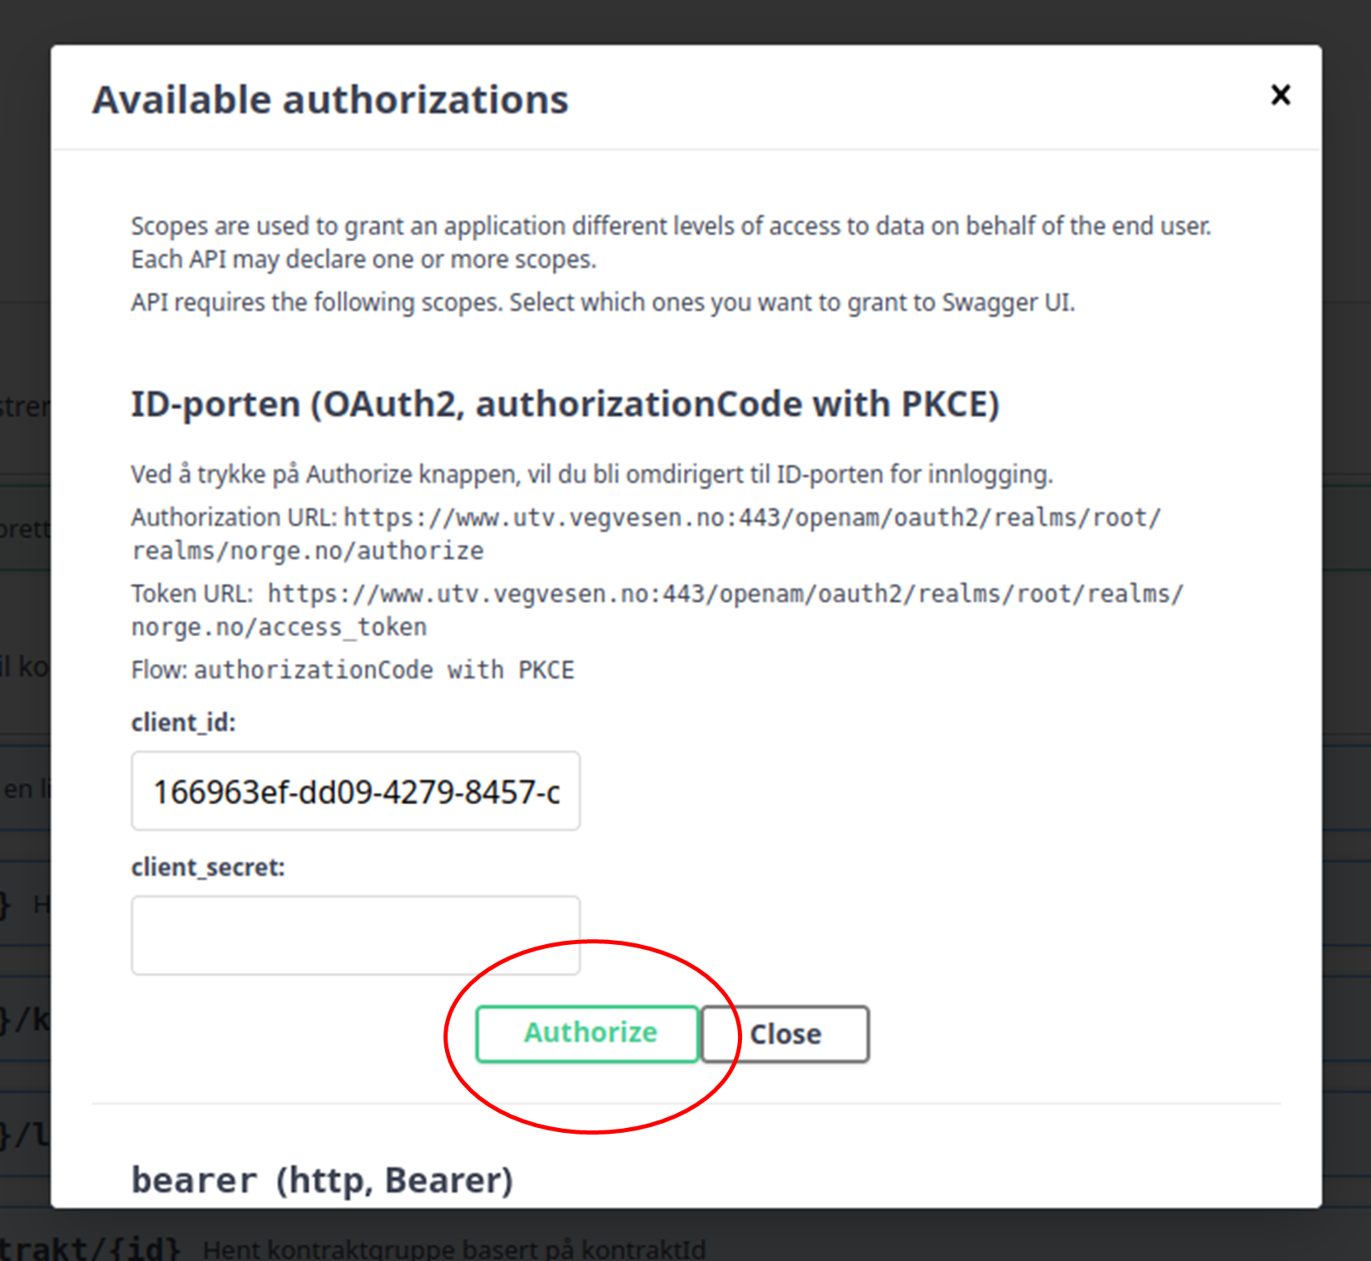Click the bearer (http, Bearer) heading
Image resolution: width=1371 pixels, height=1261 pixels.
[322, 1180]
